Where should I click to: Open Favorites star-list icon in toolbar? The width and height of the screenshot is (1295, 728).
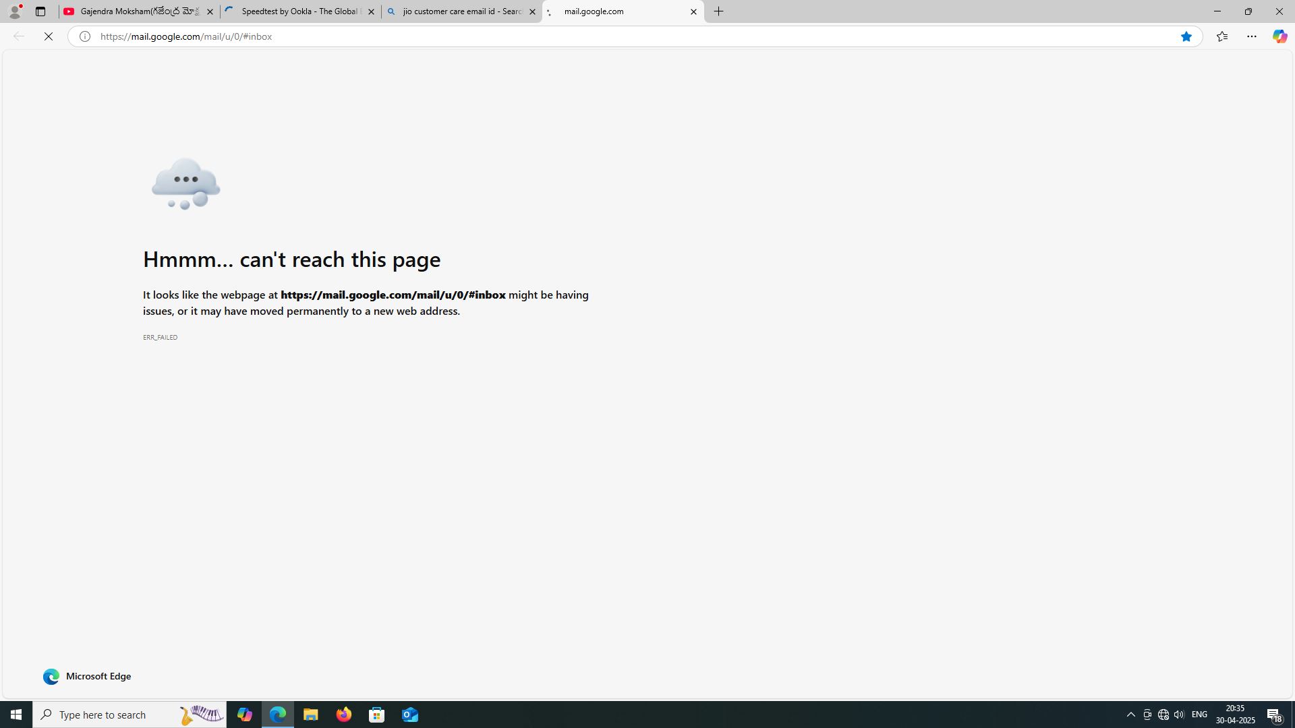pyautogui.click(x=1221, y=36)
